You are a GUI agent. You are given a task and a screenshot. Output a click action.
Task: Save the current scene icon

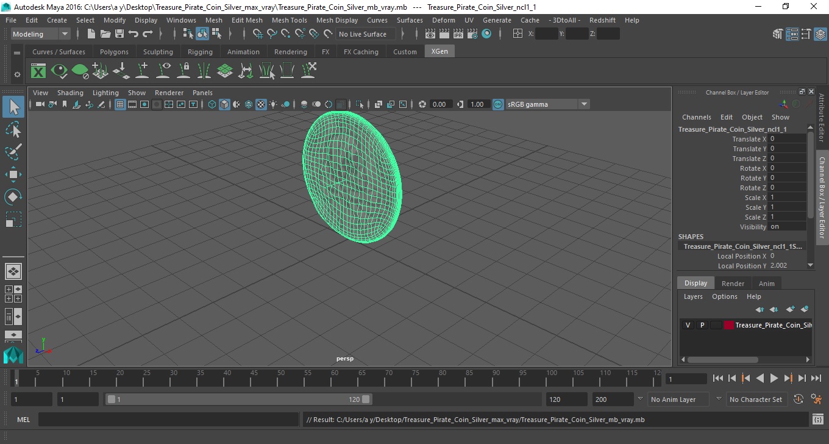point(119,34)
